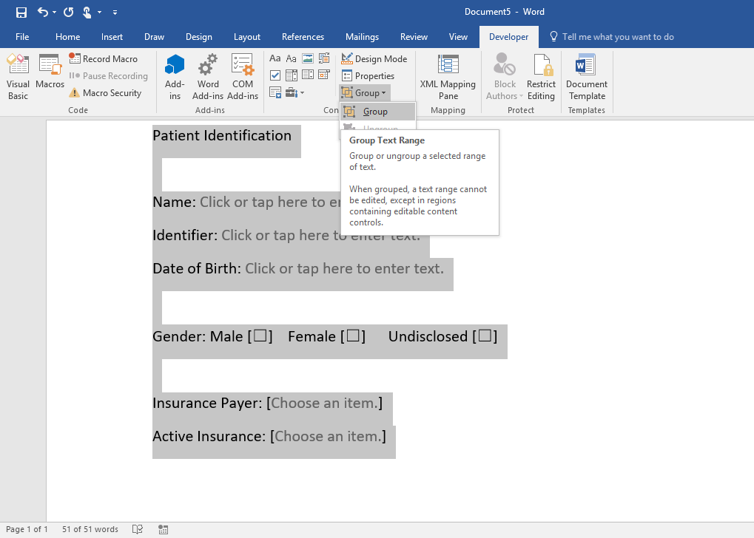Viewport: 754px width, 538px height.
Task: Click the Record Macro button
Action: click(x=104, y=59)
